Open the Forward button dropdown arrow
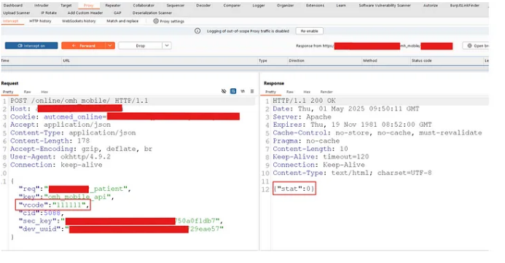The height and width of the screenshot is (263, 505). tap(110, 46)
